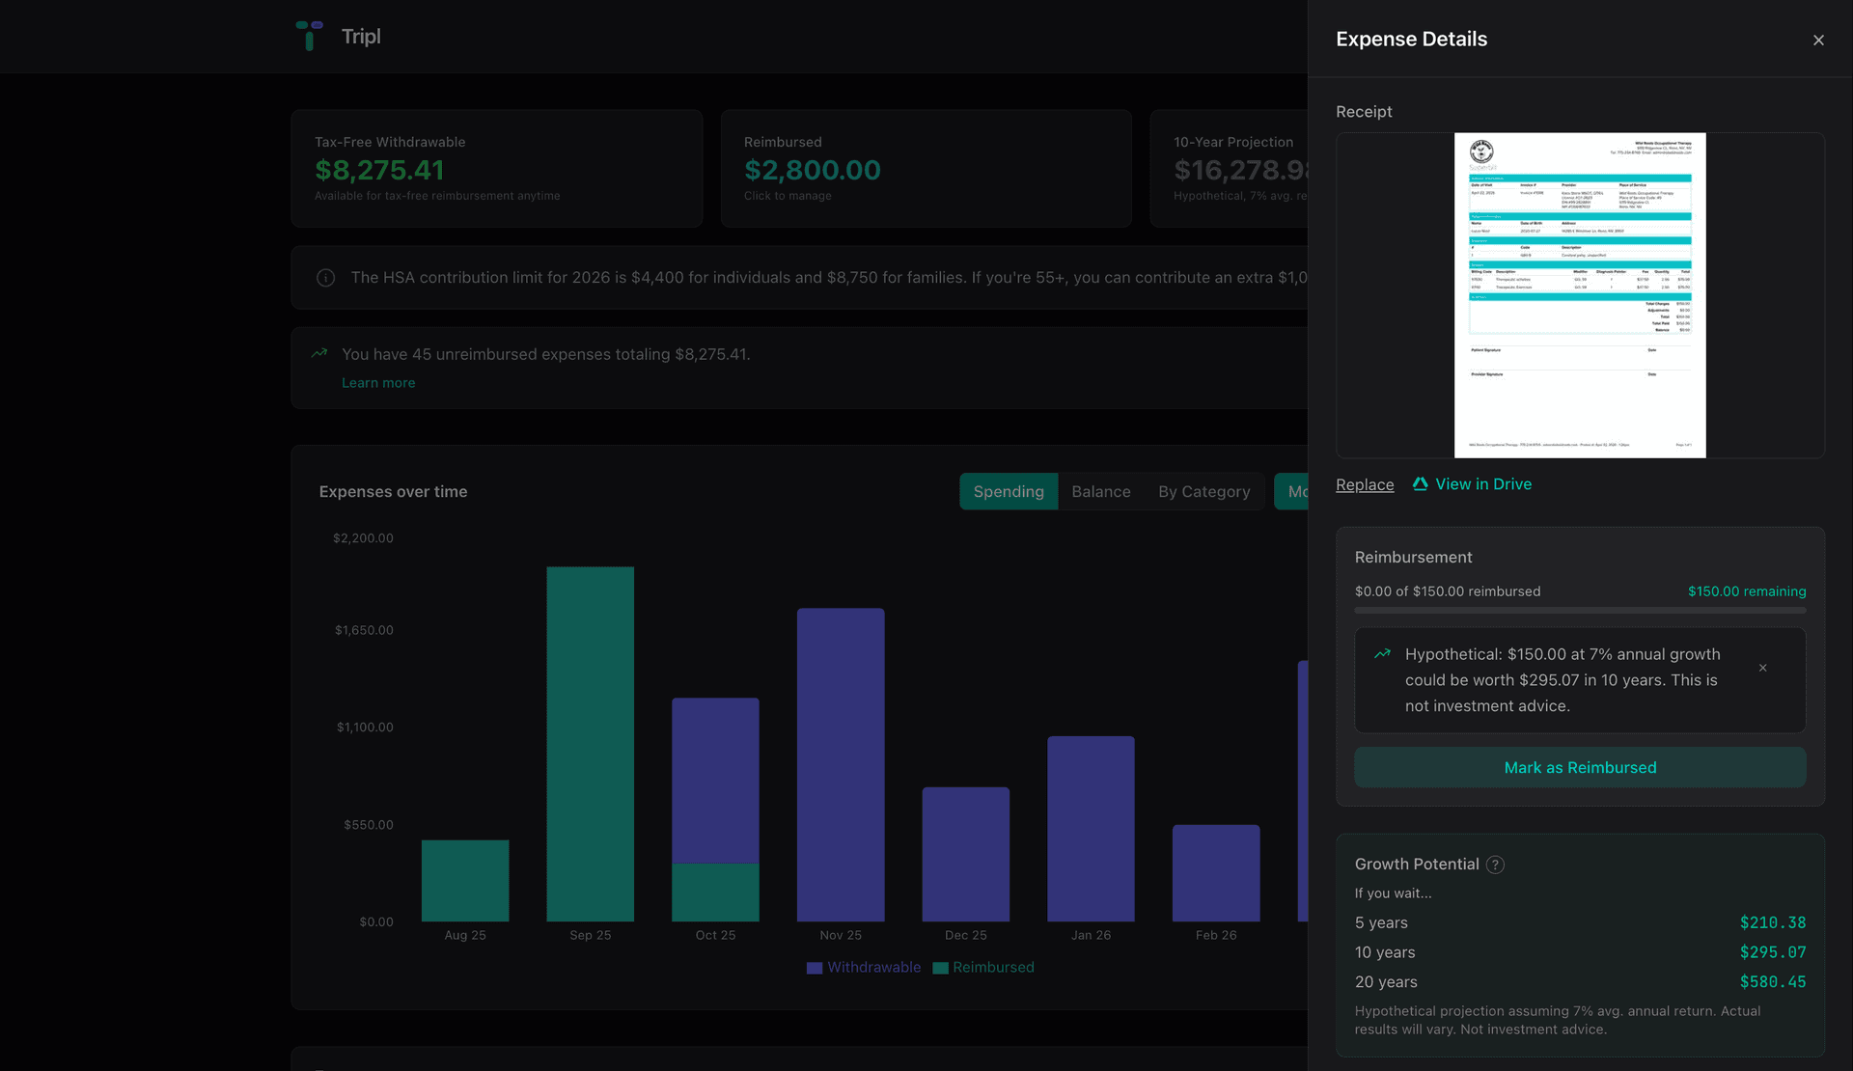Click the Withdrawable legend swatch

pyautogui.click(x=815, y=968)
